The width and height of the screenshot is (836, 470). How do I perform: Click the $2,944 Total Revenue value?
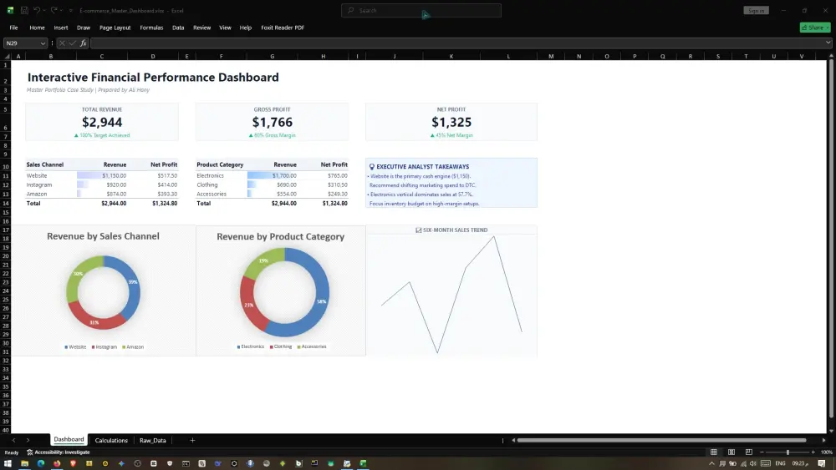tap(102, 122)
